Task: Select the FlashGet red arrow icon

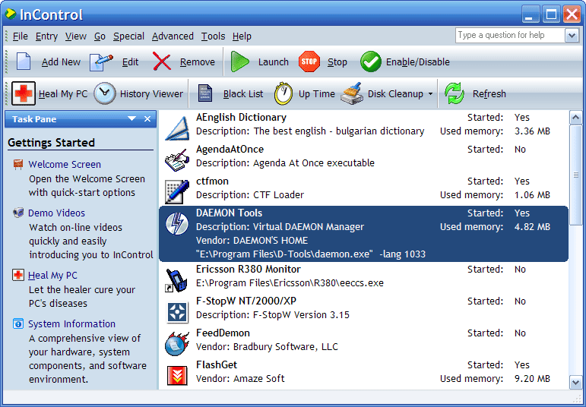Action: pyautogui.click(x=177, y=376)
